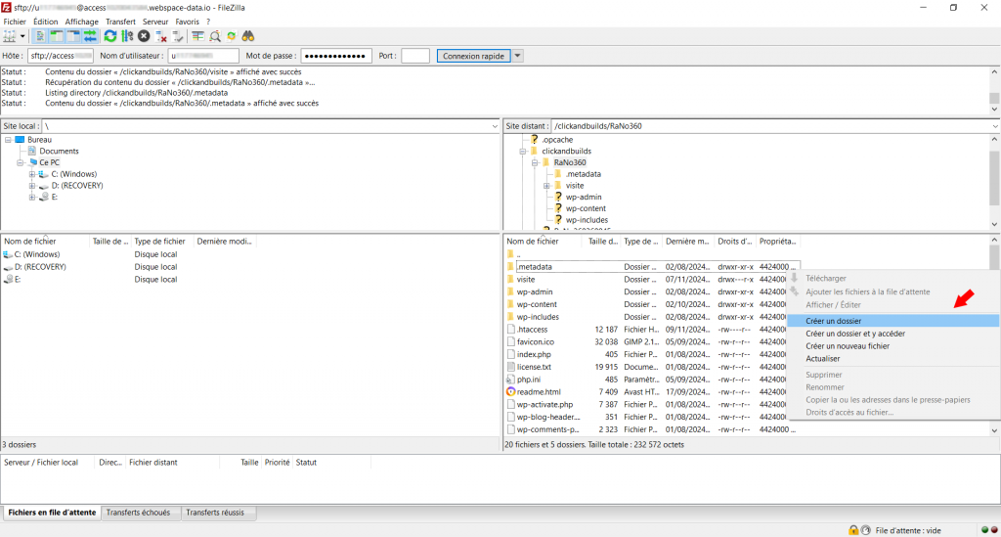
Task: Click the Port input field
Action: (x=414, y=56)
